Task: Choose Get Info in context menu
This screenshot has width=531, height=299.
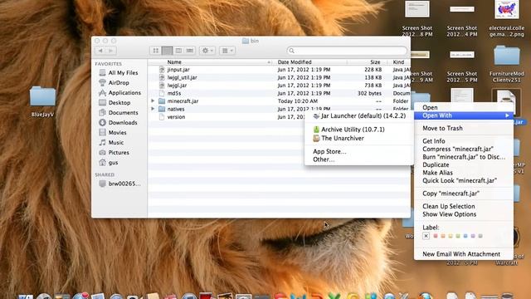Action: point(464,141)
